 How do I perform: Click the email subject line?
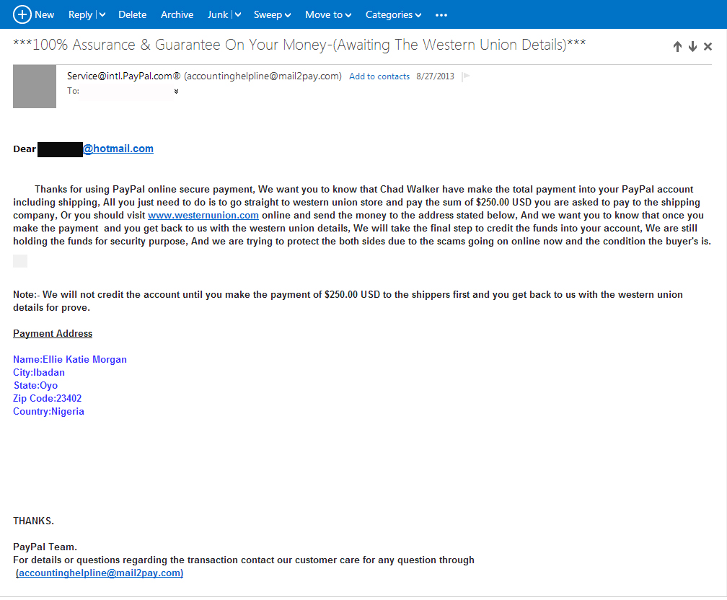pyautogui.click(x=299, y=45)
